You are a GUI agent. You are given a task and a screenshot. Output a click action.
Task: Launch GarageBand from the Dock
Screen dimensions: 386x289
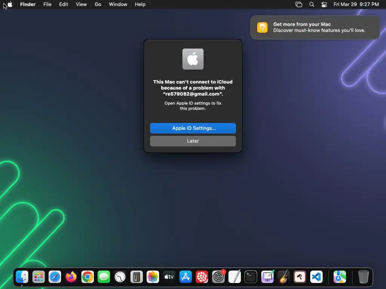pyautogui.click(x=283, y=277)
